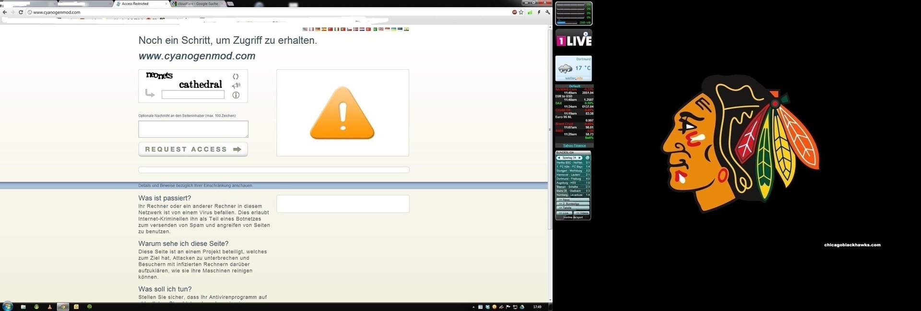
Task: Open Tabelle in the Bundesliga gadget
Action: (573, 208)
